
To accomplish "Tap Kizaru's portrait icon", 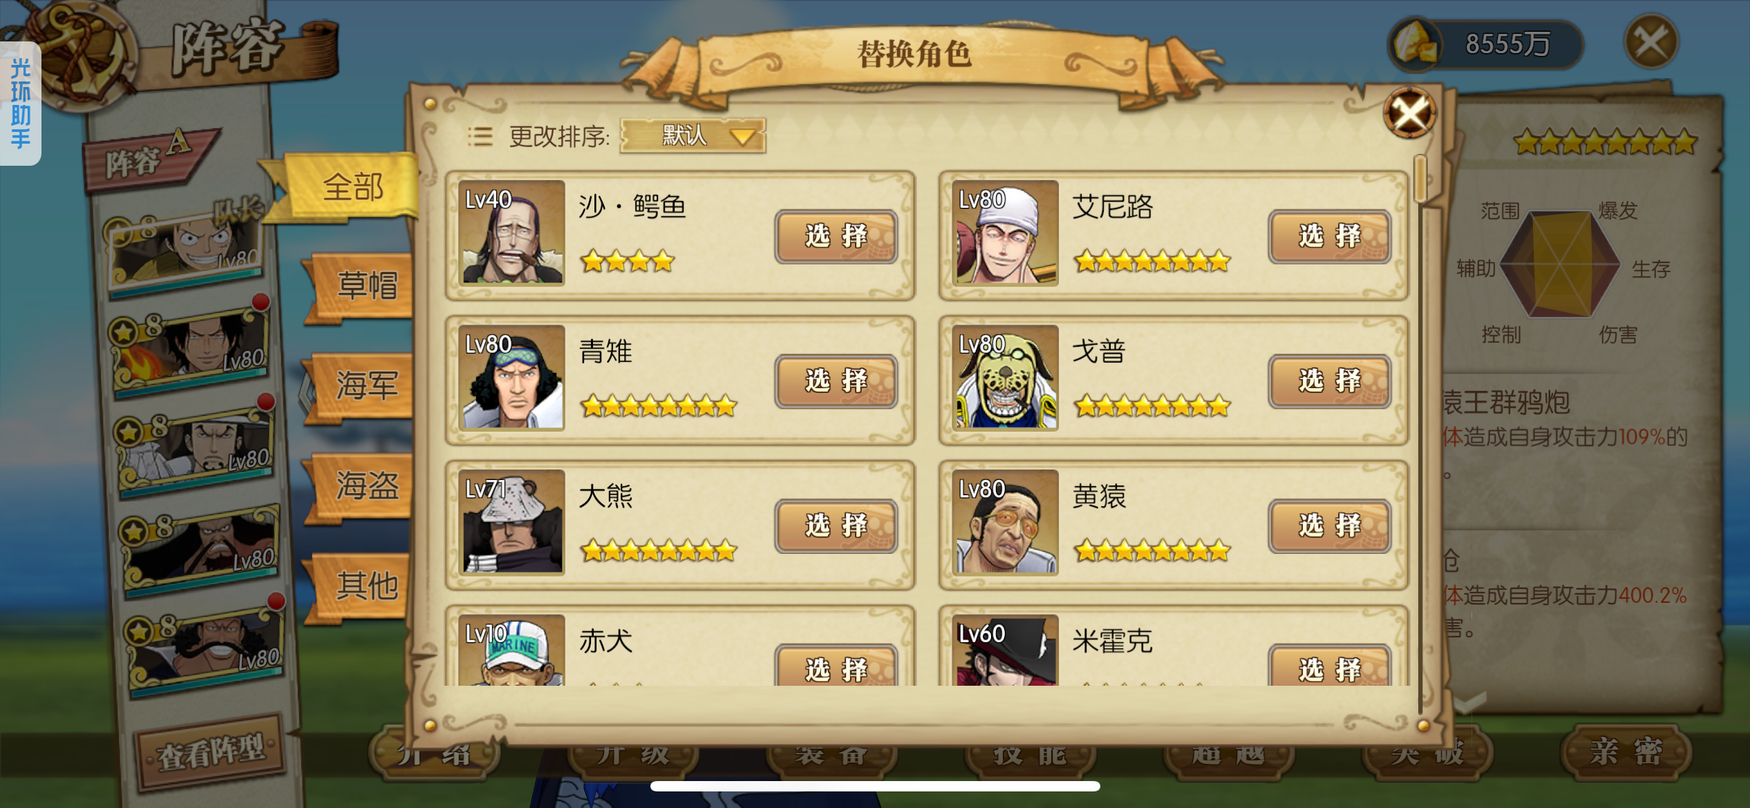I will pyautogui.click(x=1005, y=523).
